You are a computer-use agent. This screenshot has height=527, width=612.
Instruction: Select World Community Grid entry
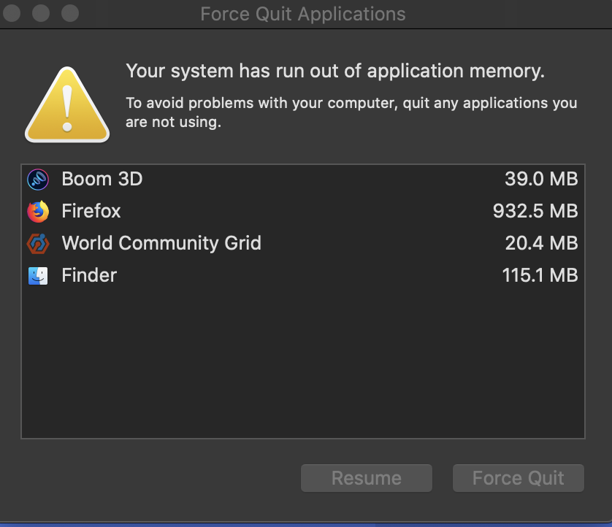coord(161,243)
